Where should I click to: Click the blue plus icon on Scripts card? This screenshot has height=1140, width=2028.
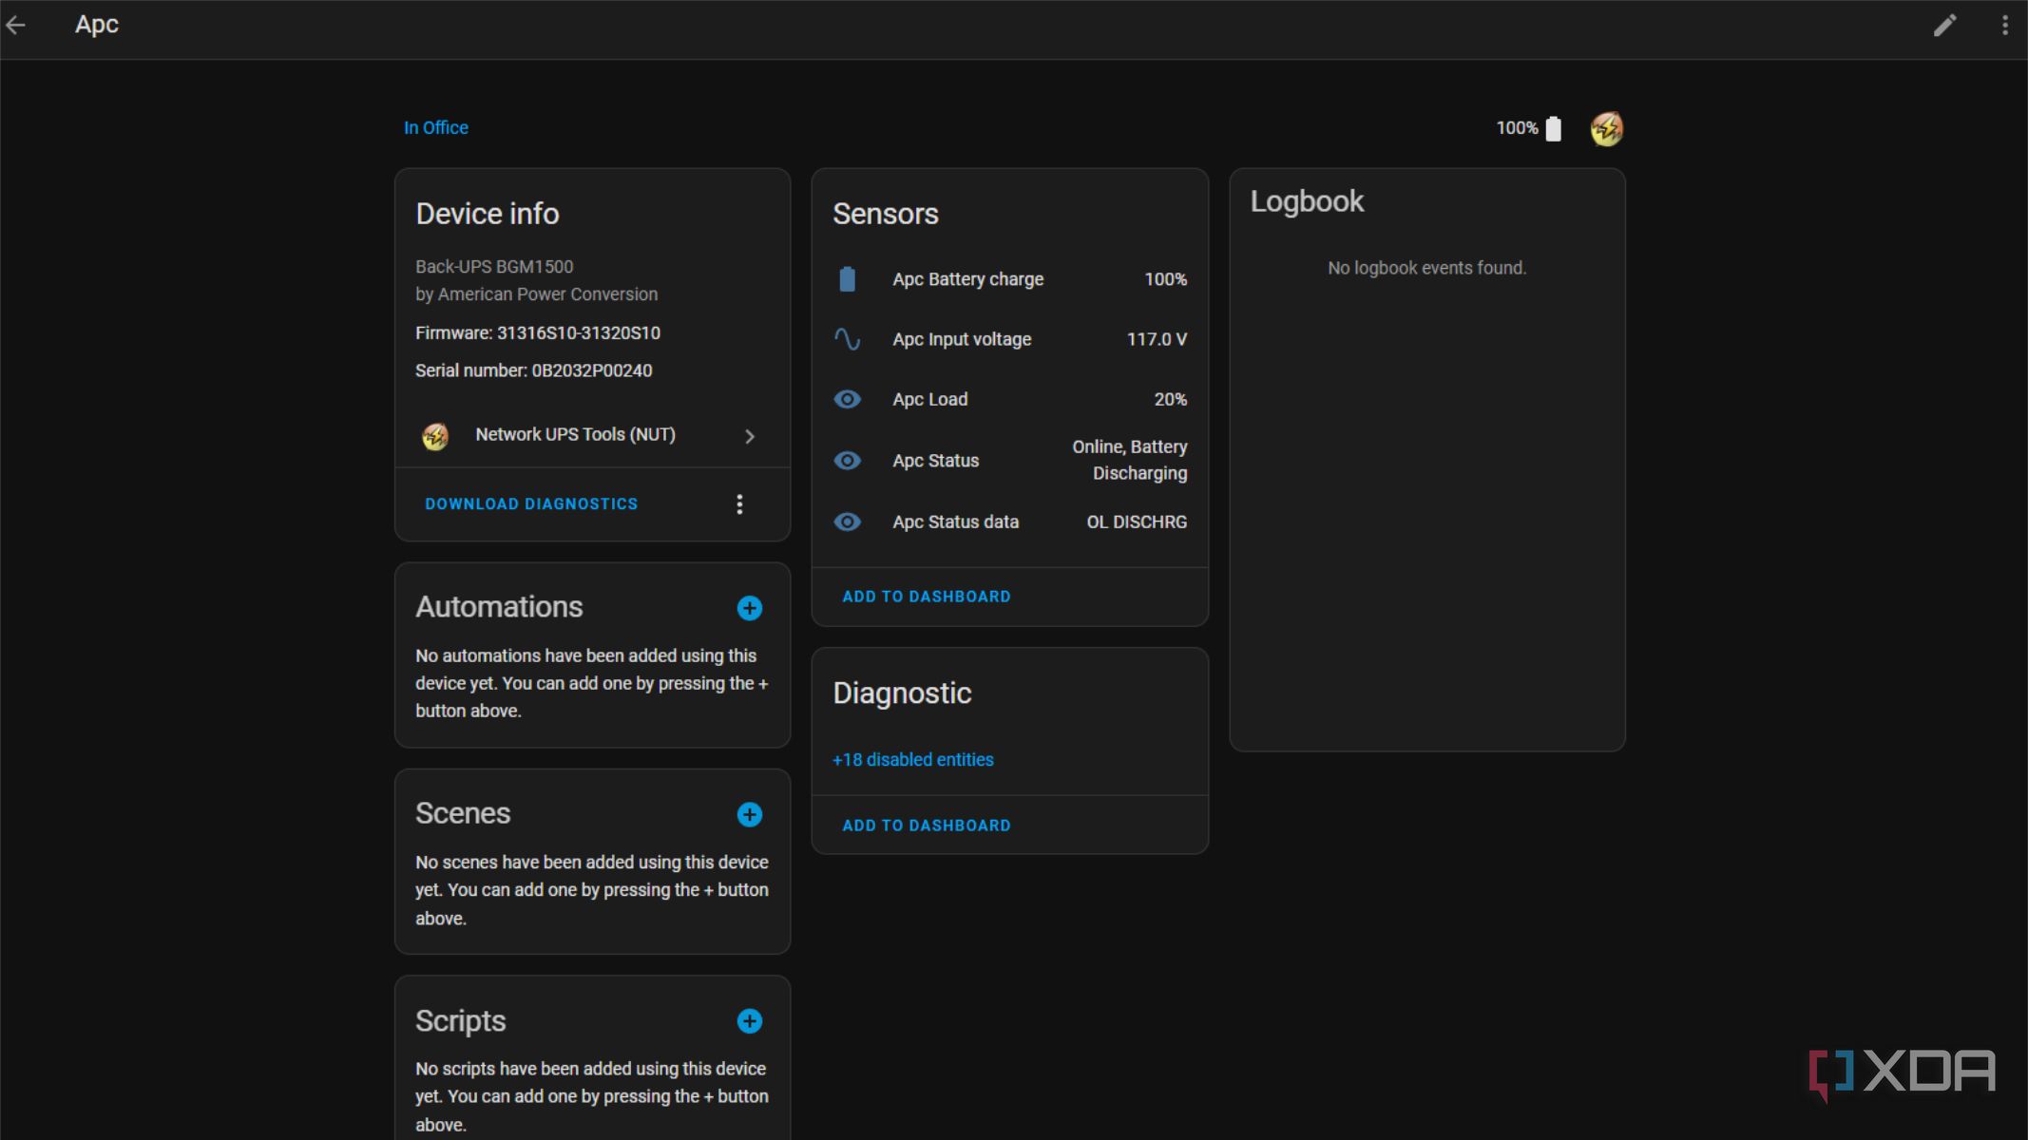click(x=750, y=1021)
